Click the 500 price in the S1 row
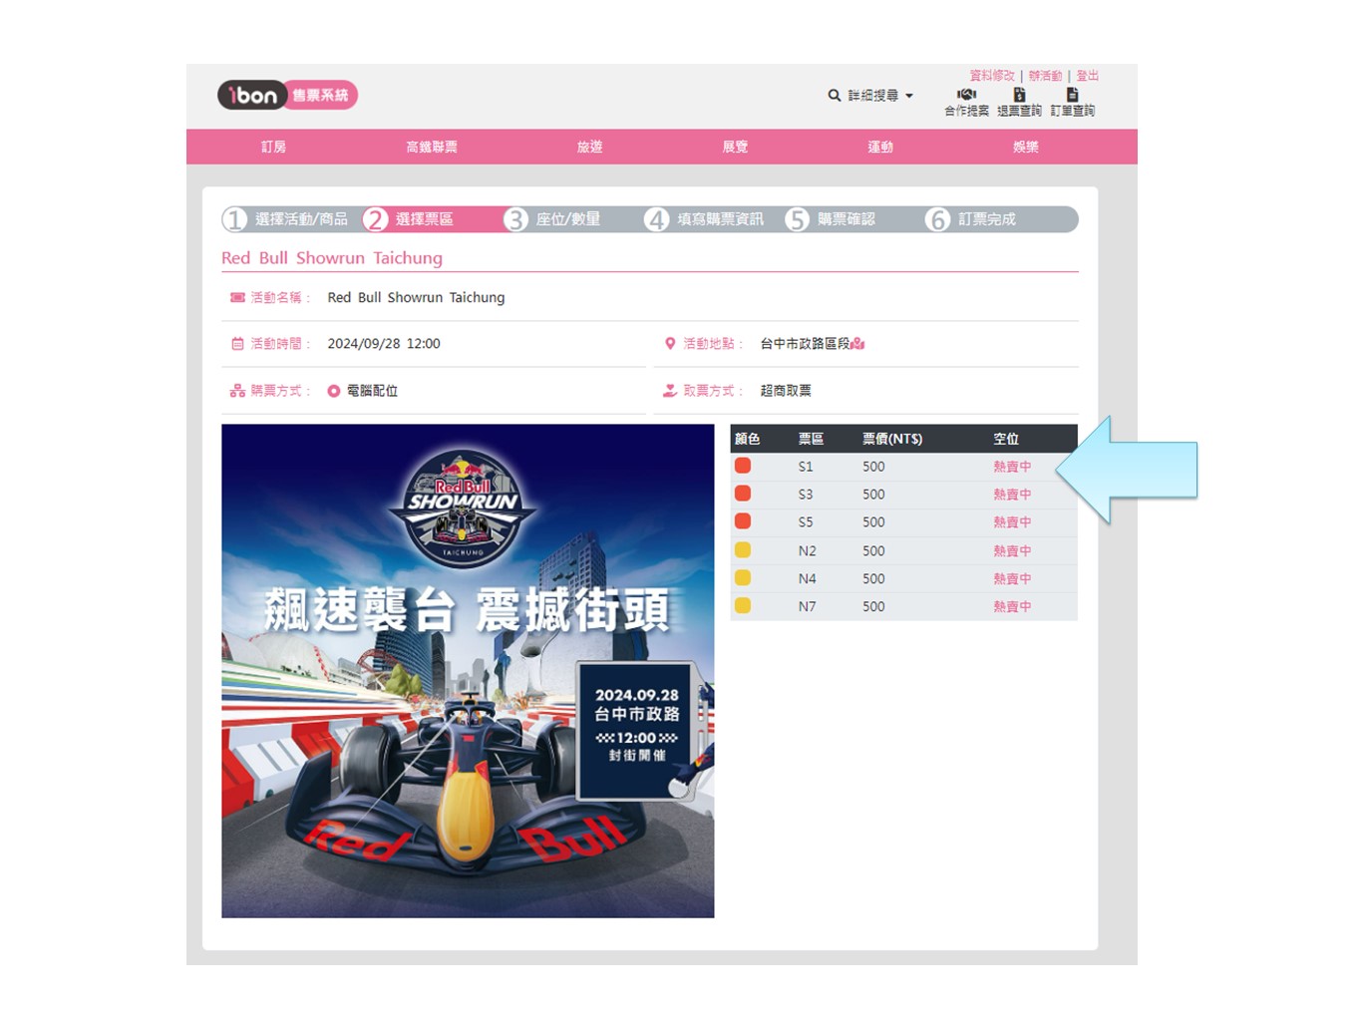The height and width of the screenshot is (1021, 1361). pos(873,467)
